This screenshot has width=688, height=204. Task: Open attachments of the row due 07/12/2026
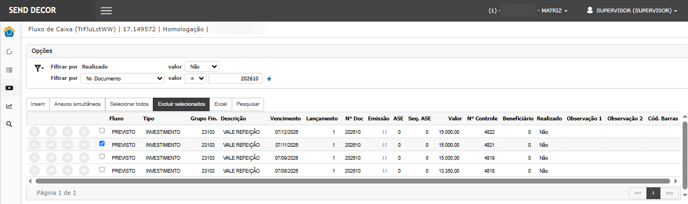pyautogui.click(x=84, y=132)
